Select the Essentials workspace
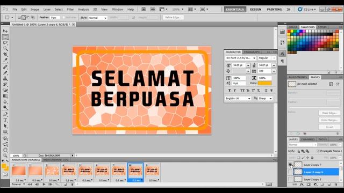Screen dimensions: 344x193 pos(235,10)
